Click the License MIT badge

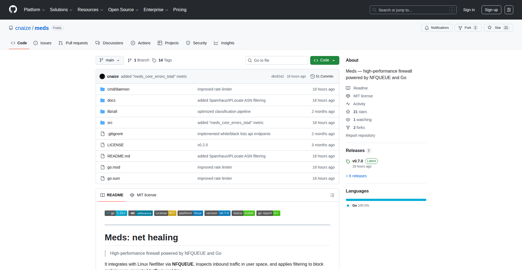click(x=165, y=213)
